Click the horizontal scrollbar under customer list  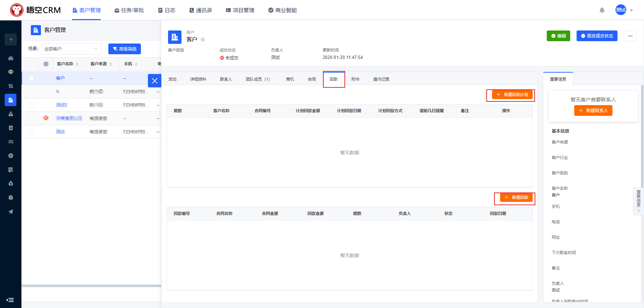click(x=91, y=286)
